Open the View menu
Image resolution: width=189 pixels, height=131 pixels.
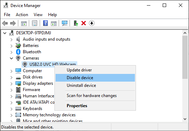(38, 15)
